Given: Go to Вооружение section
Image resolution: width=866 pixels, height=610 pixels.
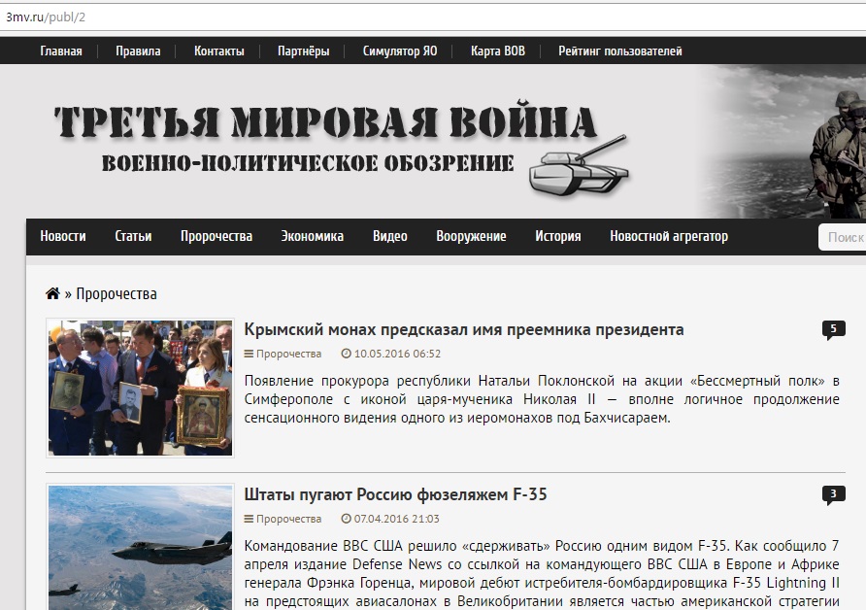Looking at the screenshot, I should 471,236.
